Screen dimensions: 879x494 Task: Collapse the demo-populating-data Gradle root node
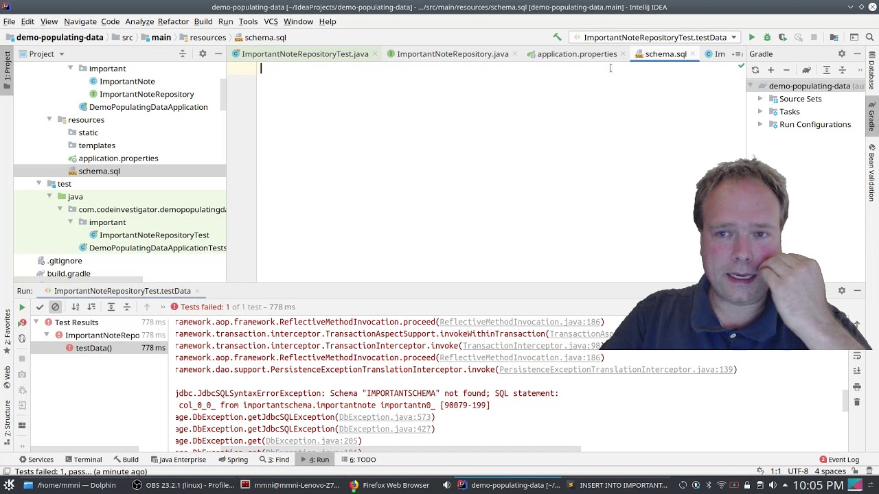click(x=751, y=86)
